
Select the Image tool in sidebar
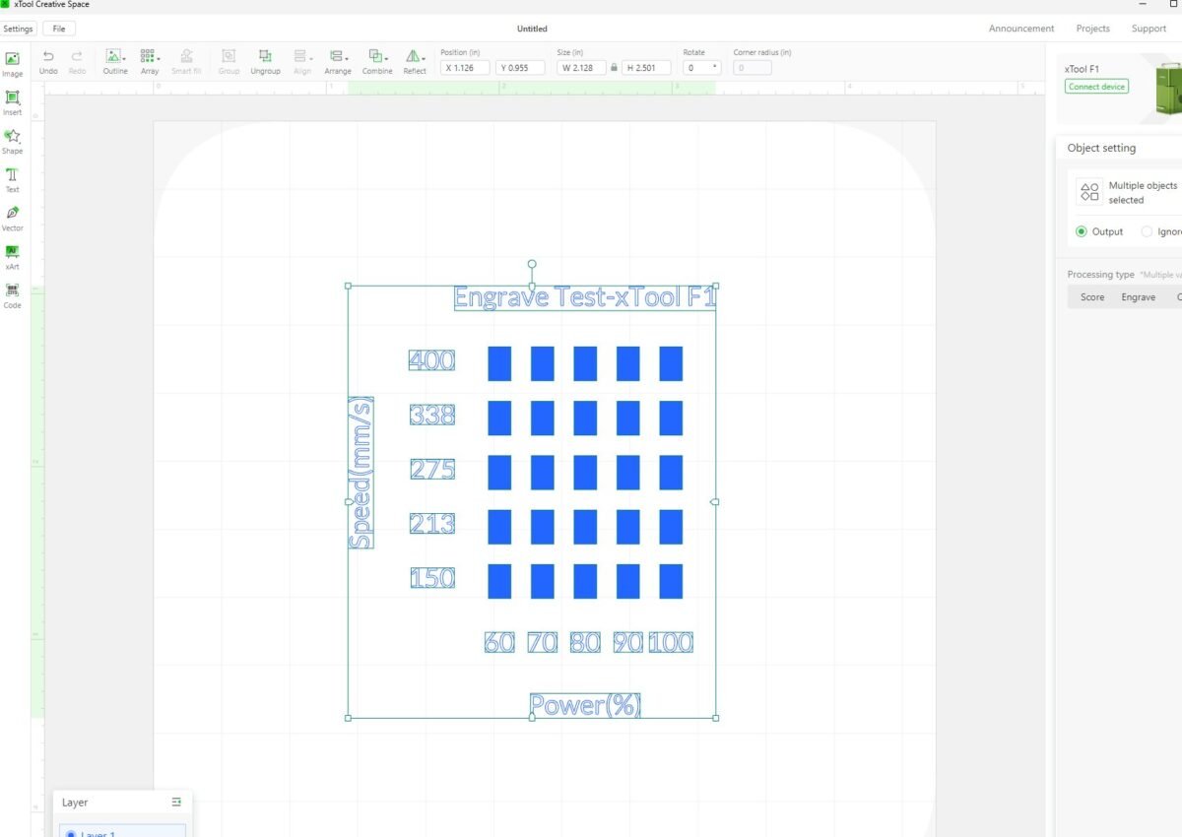click(x=12, y=64)
